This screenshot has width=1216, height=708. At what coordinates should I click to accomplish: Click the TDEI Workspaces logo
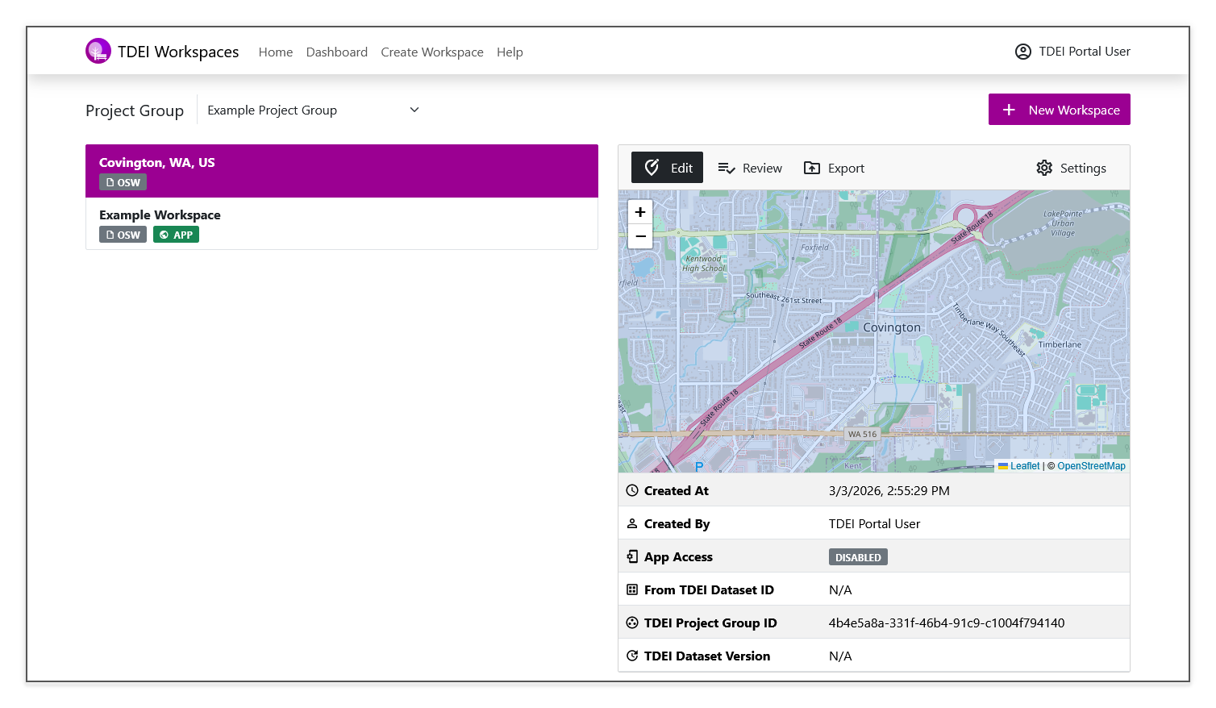[98, 50]
